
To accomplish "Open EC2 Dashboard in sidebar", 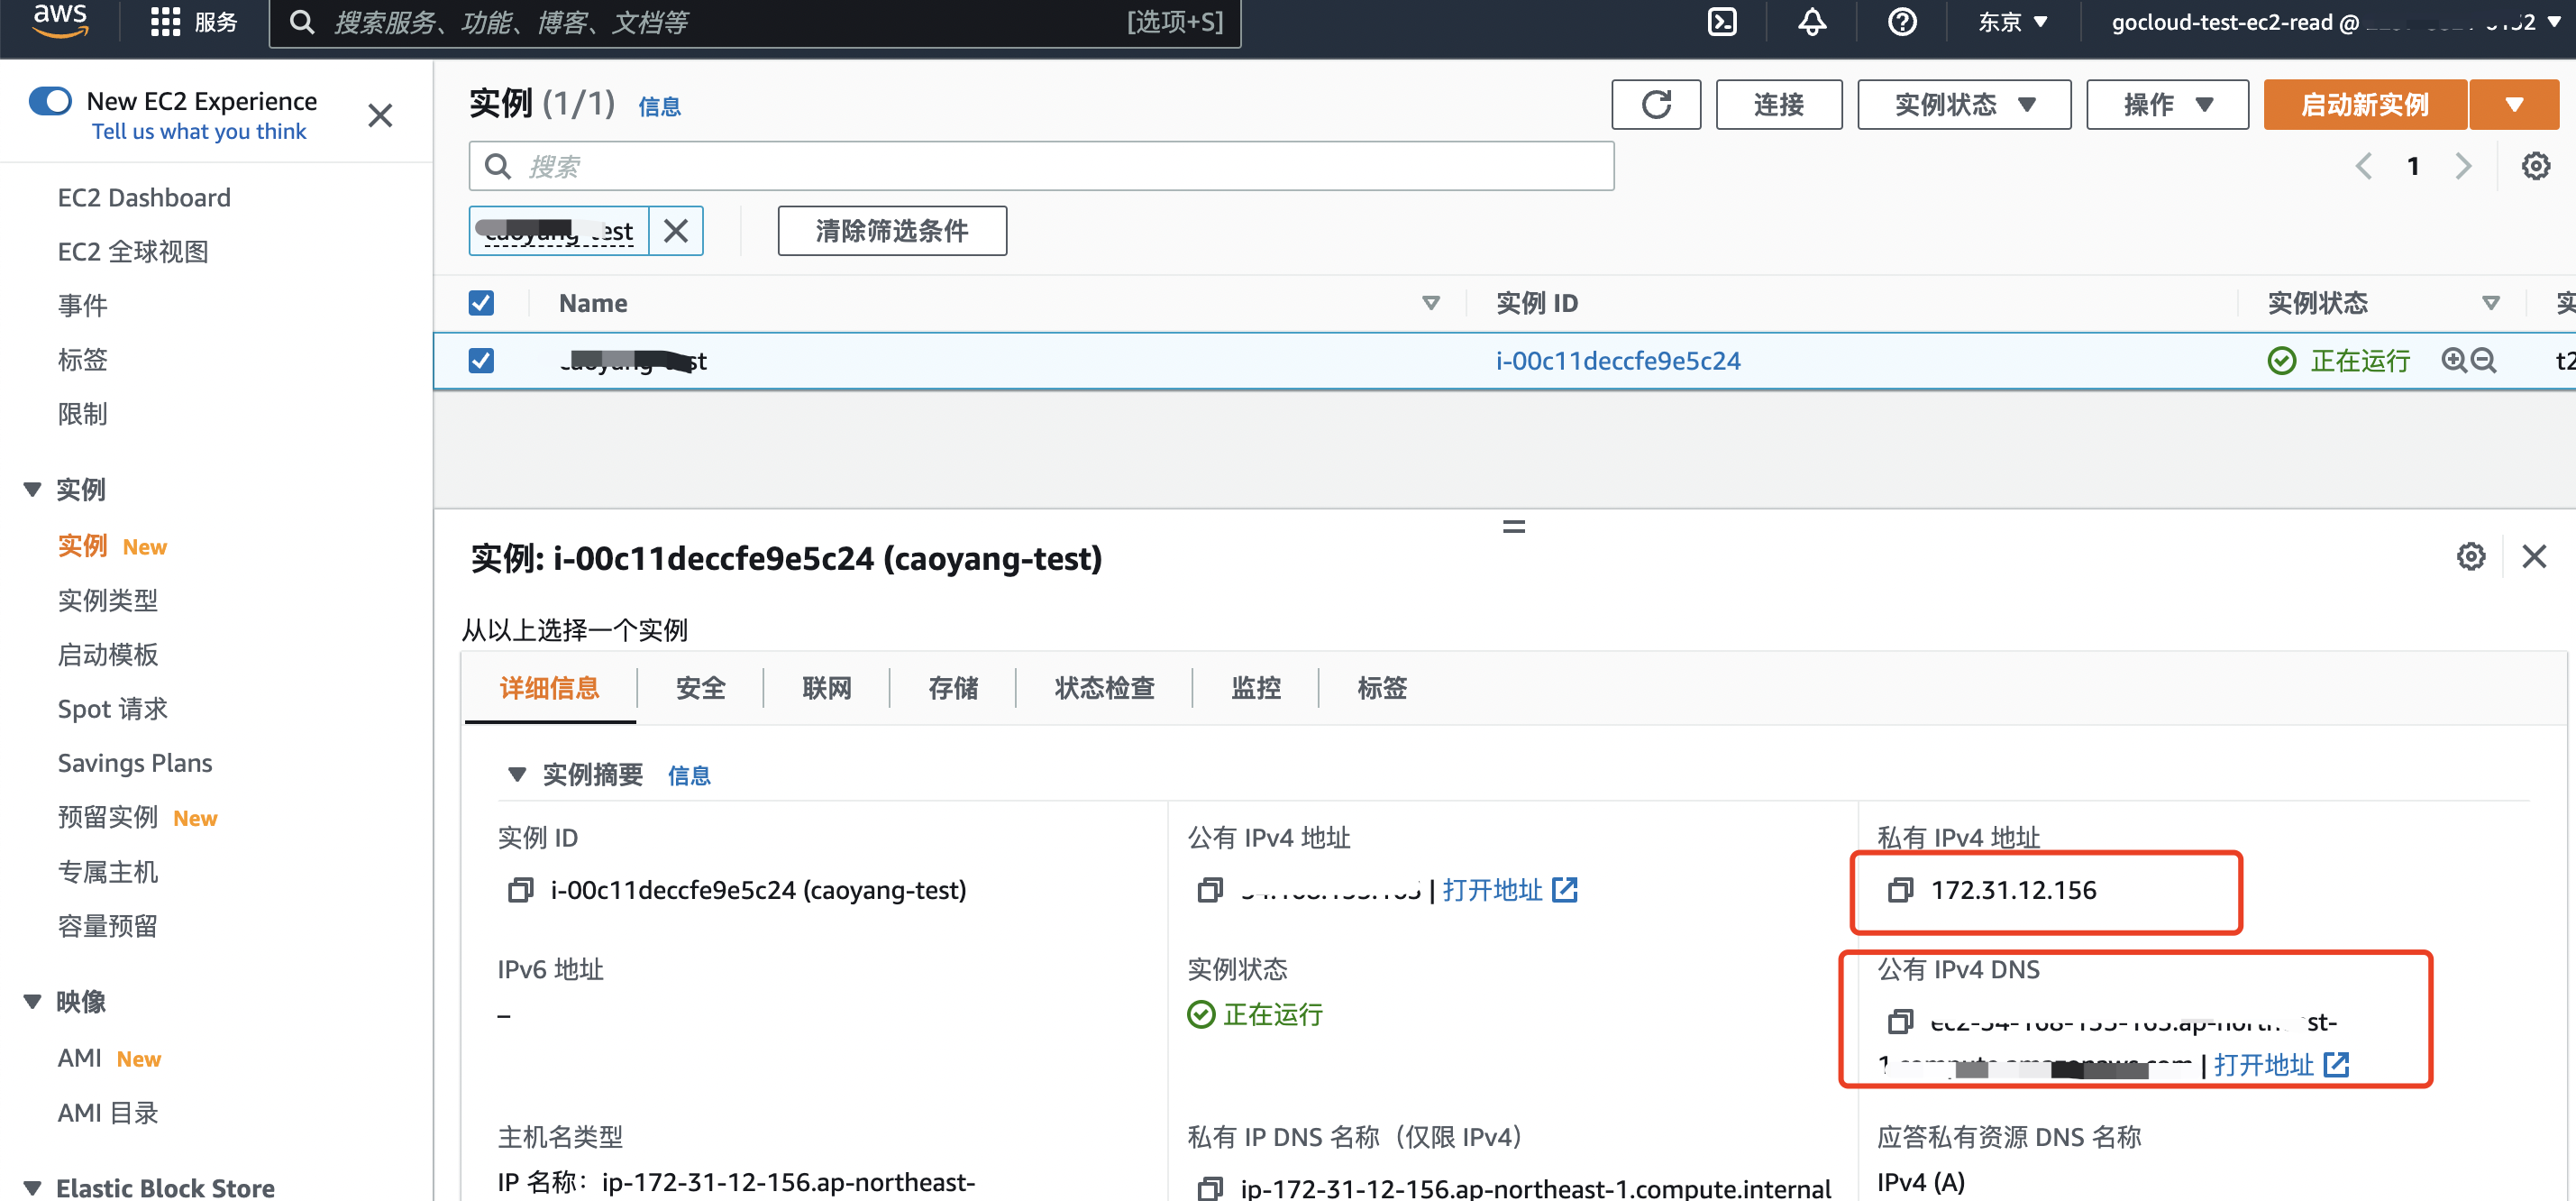I will coord(144,197).
